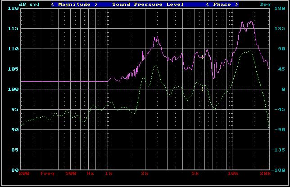Click the Deg axis unit label
The width and height of the screenshot is (290, 187).
tap(265, 4)
